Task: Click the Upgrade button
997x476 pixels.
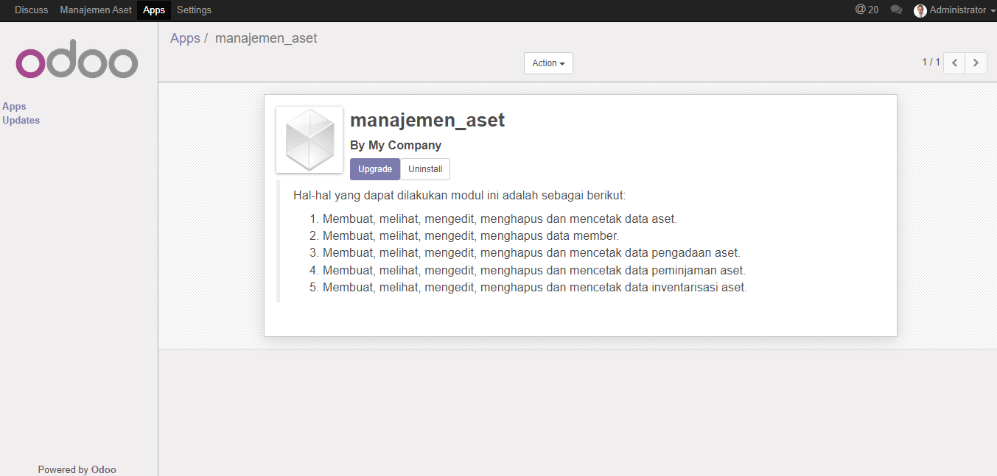Action: 375,169
